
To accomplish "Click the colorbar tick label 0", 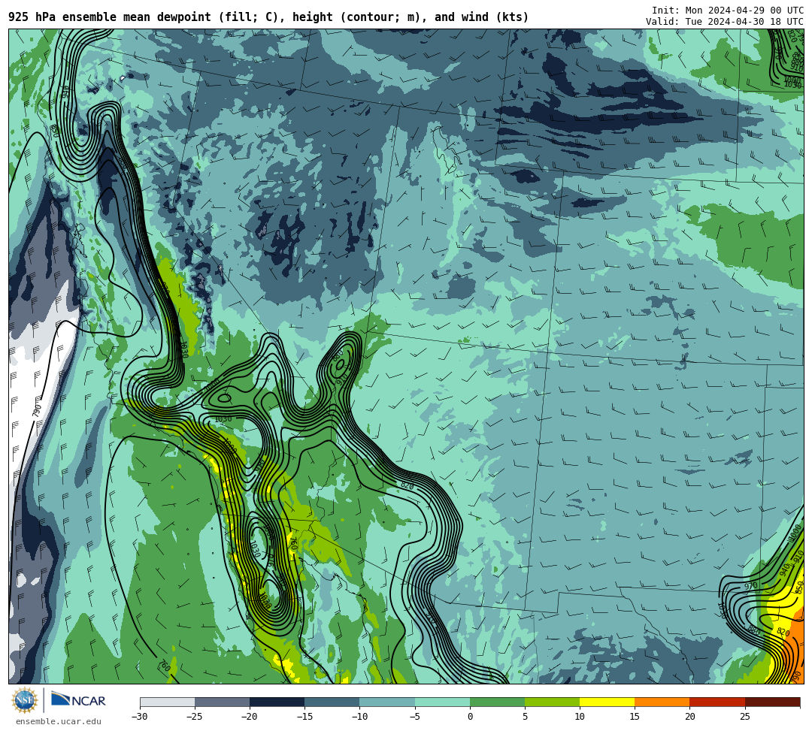I will pos(470,717).
